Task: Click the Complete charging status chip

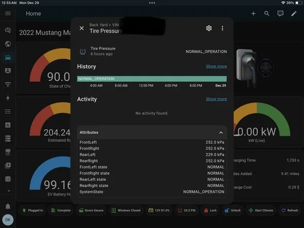Action: [x=61, y=211]
